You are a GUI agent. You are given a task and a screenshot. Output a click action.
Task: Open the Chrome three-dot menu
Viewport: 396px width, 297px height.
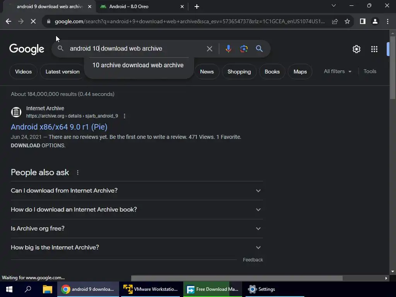click(387, 22)
